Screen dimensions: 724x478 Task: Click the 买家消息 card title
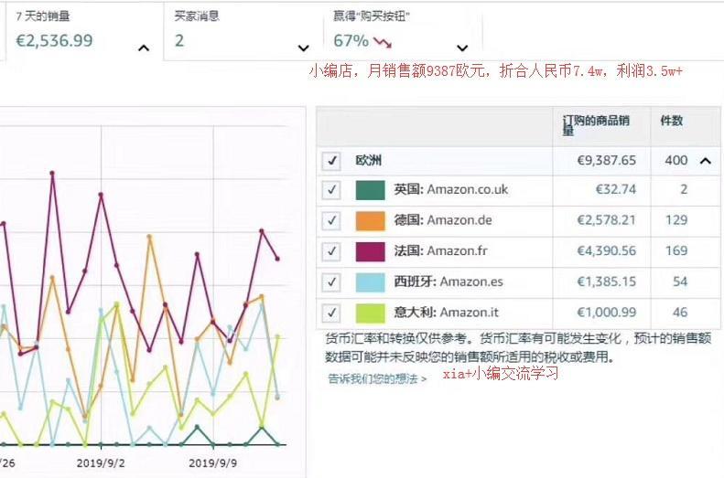tap(197, 16)
